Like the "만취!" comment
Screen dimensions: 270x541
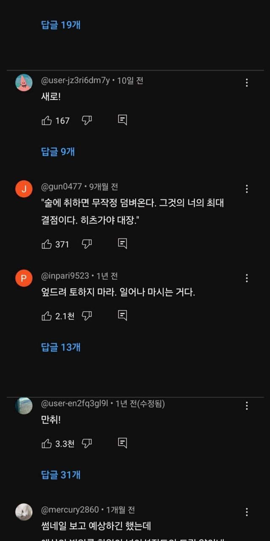point(46,444)
